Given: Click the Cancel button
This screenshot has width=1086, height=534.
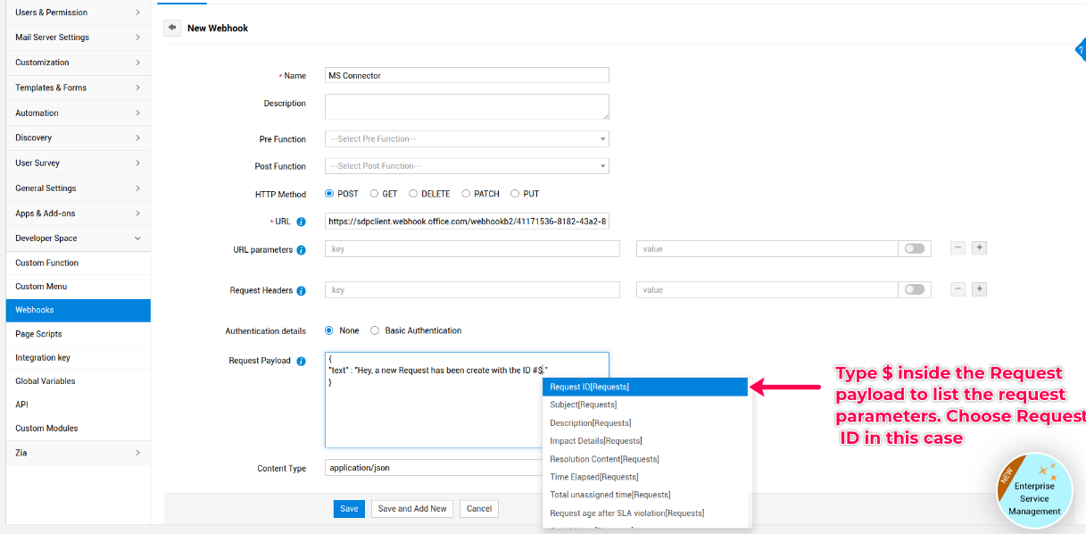Looking at the screenshot, I should tap(479, 509).
